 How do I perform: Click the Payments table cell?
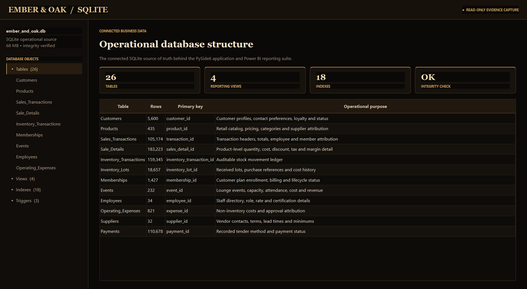click(123, 231)
